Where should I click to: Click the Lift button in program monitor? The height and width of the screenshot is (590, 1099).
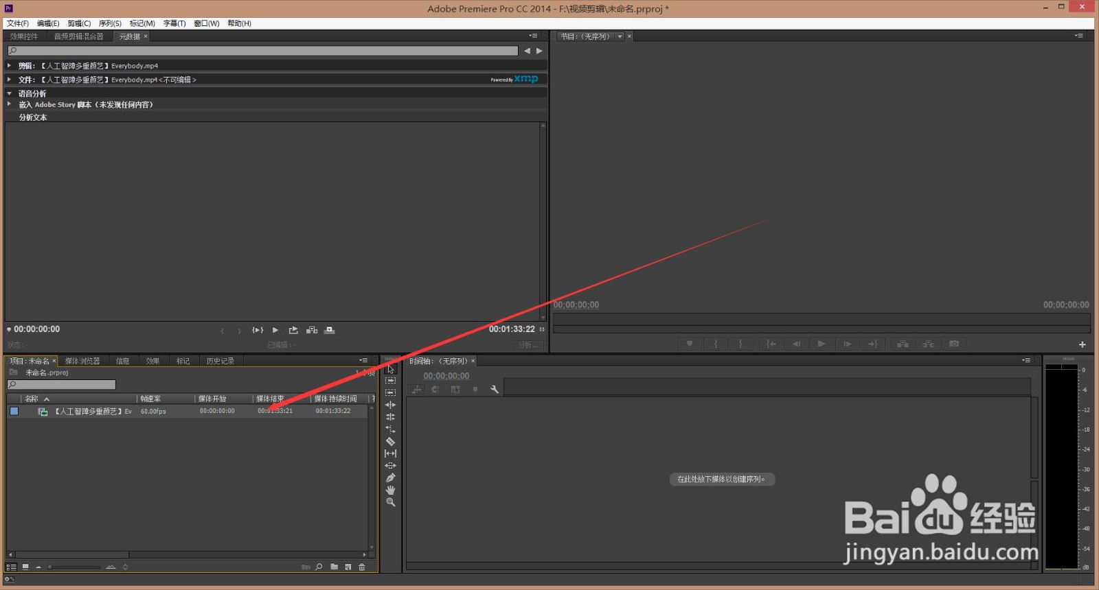(903, 344)
